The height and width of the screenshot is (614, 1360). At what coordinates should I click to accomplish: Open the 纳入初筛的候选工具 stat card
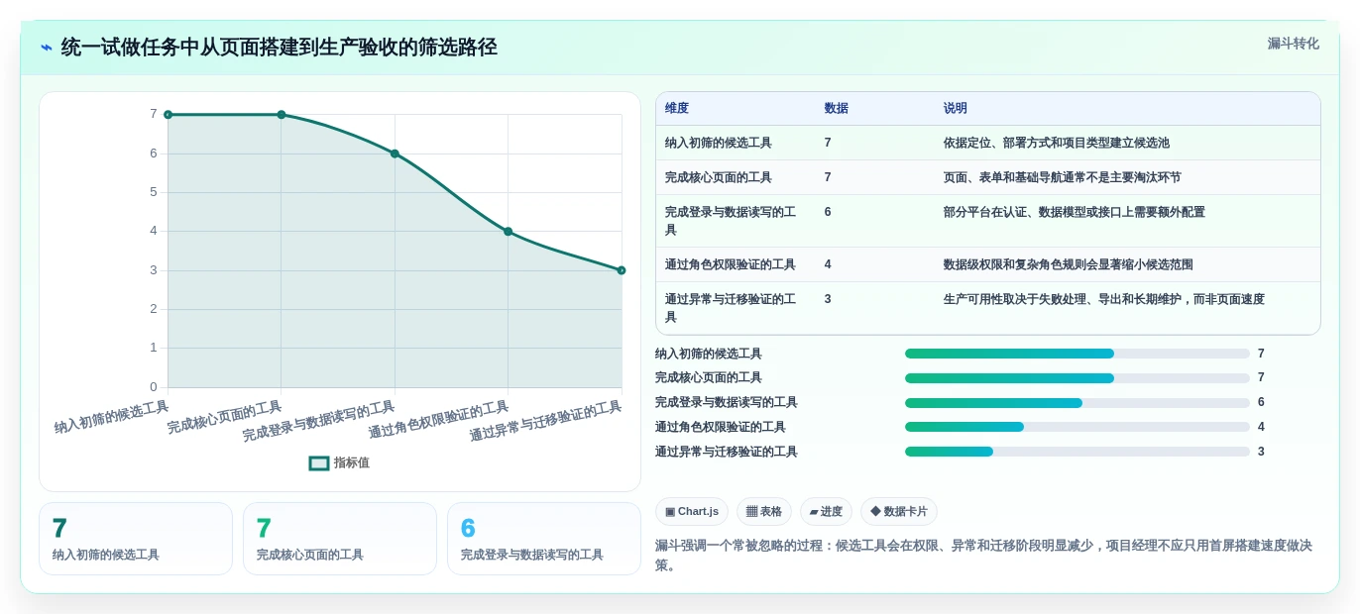(136, 539)
